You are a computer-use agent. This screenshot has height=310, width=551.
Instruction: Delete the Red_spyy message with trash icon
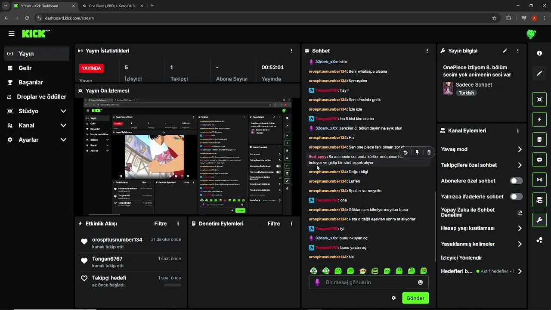[x=429, y=152]
